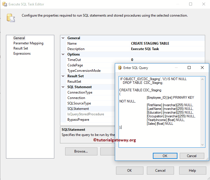Screen dimensions: 210x180
Task: Select the TypeConversionMode property row
Action: pyautogui.click(x=91, y=71)
